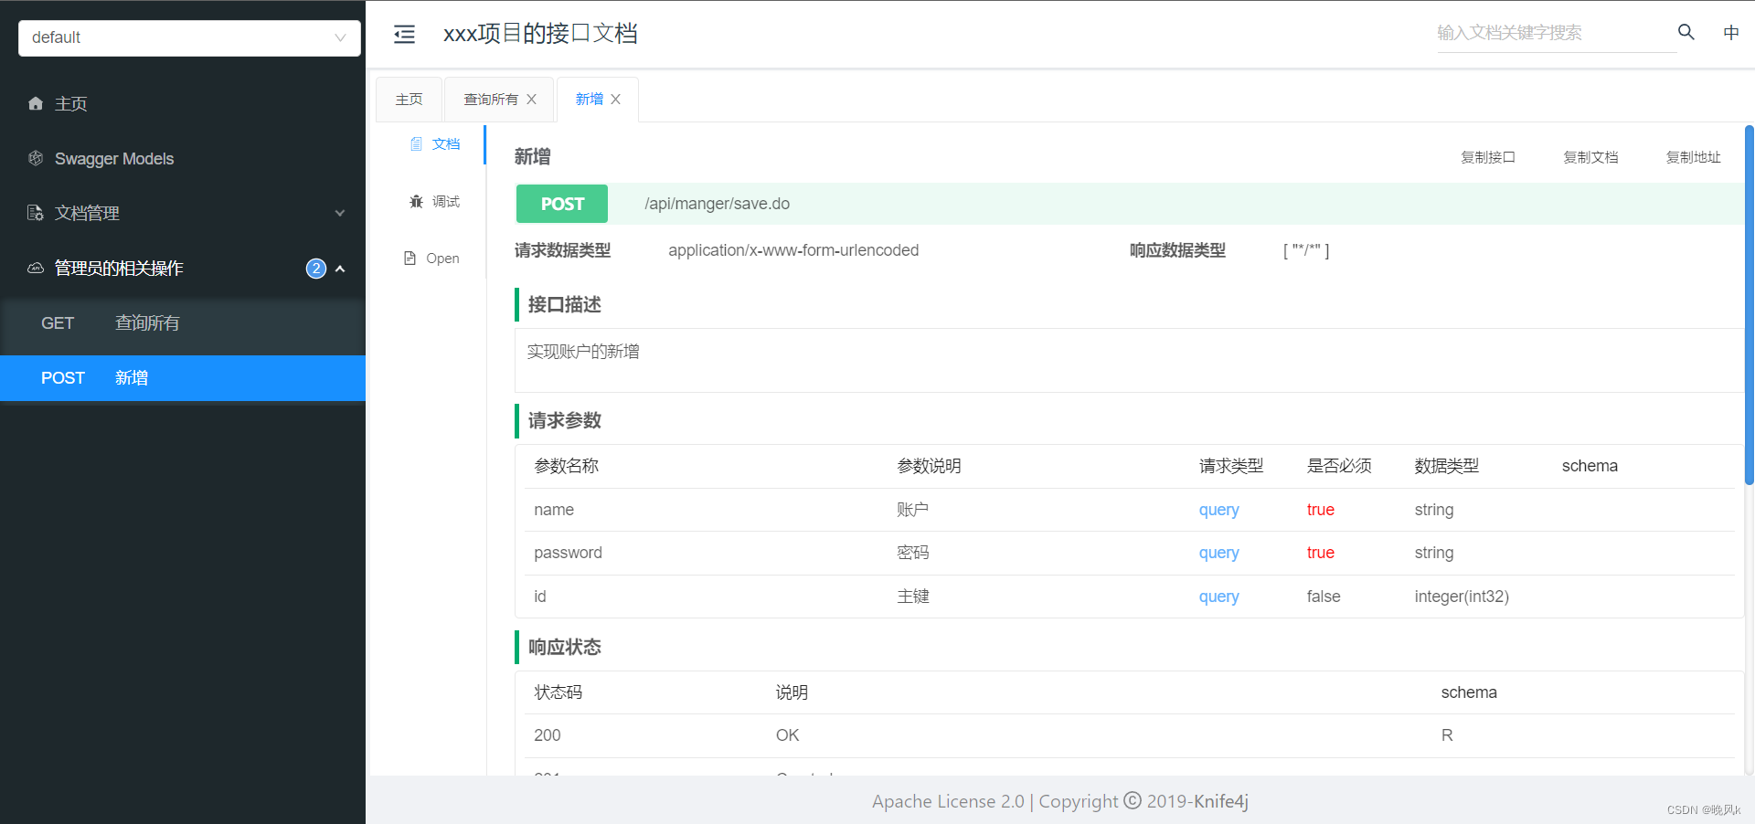This screenshot has width=1755, height=824.
Task: Click the page vertical scrollbar
Action: pos(1750,305)
